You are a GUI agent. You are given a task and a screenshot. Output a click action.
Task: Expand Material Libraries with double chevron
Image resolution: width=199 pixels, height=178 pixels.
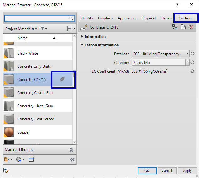click(71, 150)
